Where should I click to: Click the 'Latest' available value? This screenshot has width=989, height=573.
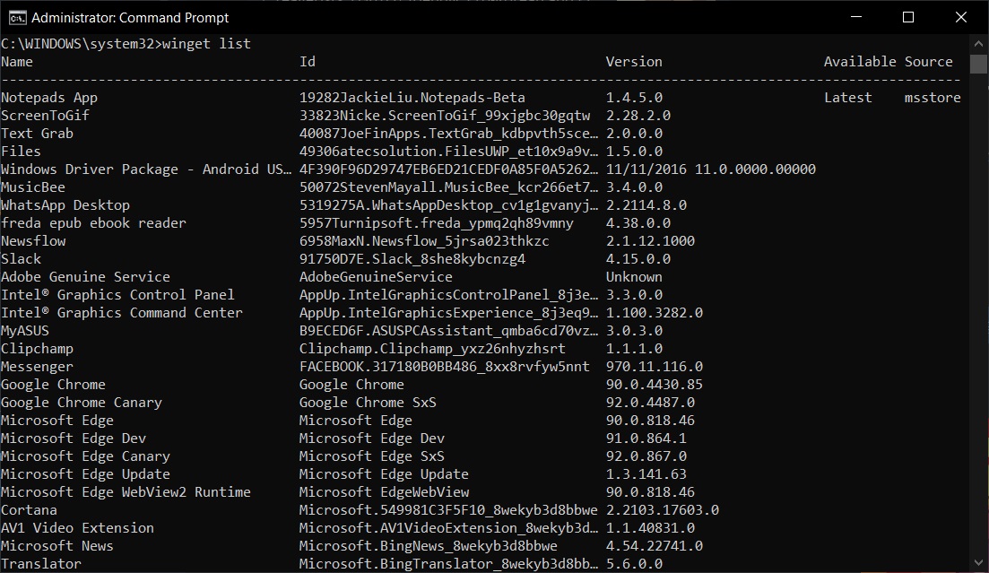point(847,98)
